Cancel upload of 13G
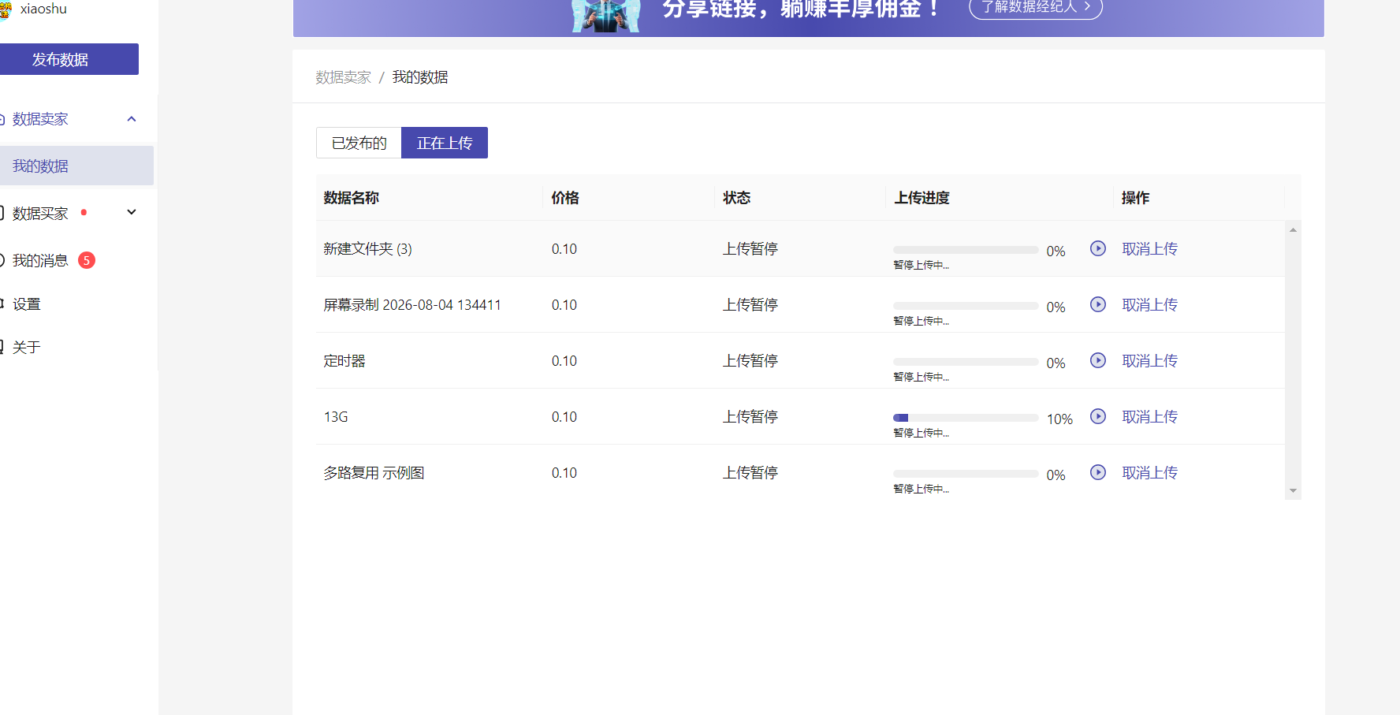The width and height of the screenshot is (1400, 715). pos(1149,417)
